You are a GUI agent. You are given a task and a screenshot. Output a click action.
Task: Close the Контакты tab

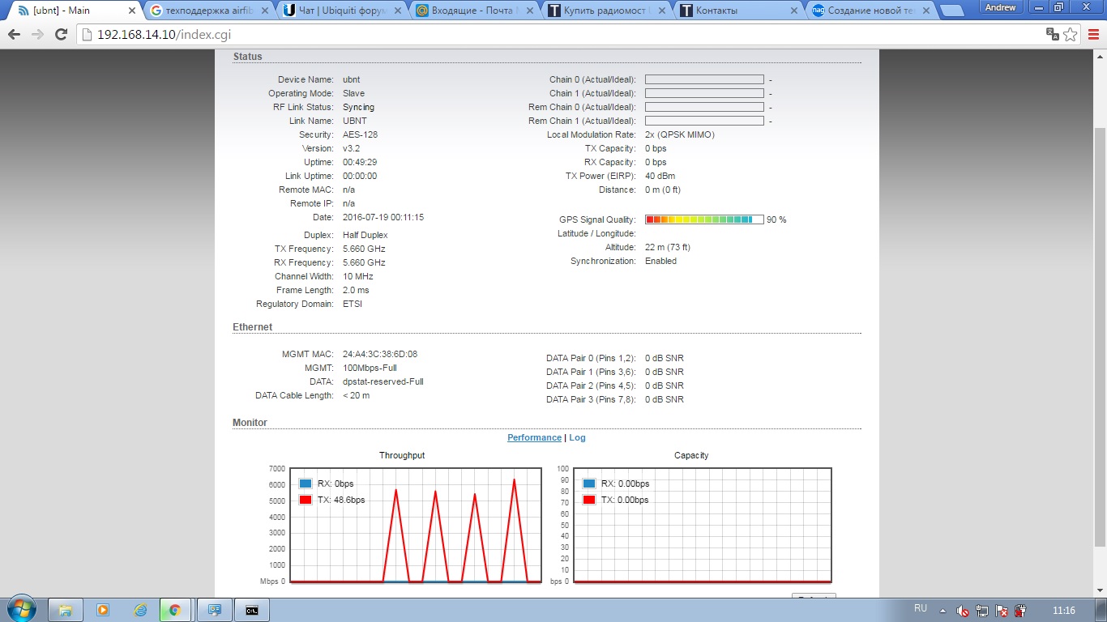795,11
